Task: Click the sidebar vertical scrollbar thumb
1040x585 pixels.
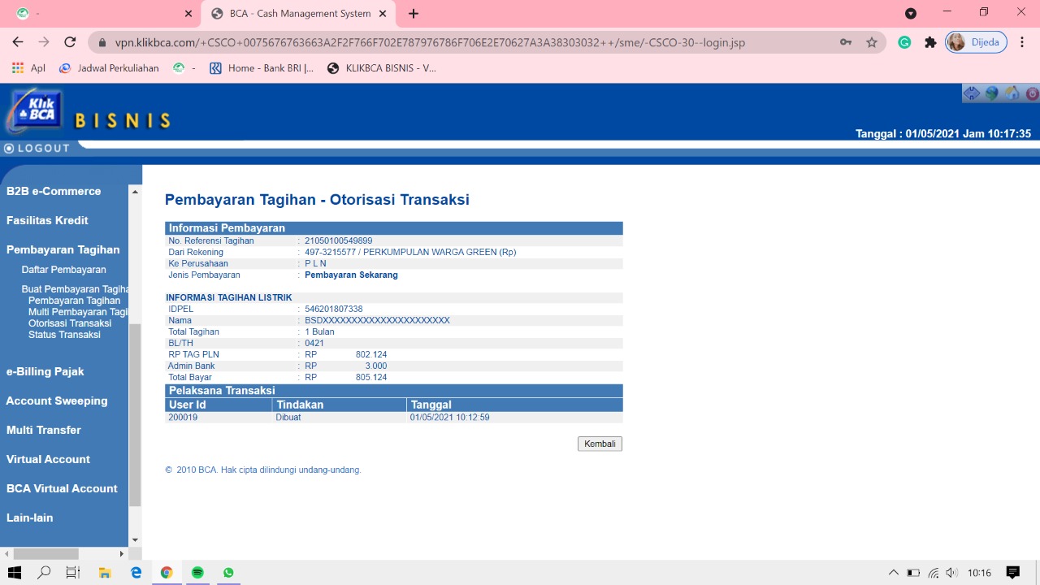Action: [135, 414]
